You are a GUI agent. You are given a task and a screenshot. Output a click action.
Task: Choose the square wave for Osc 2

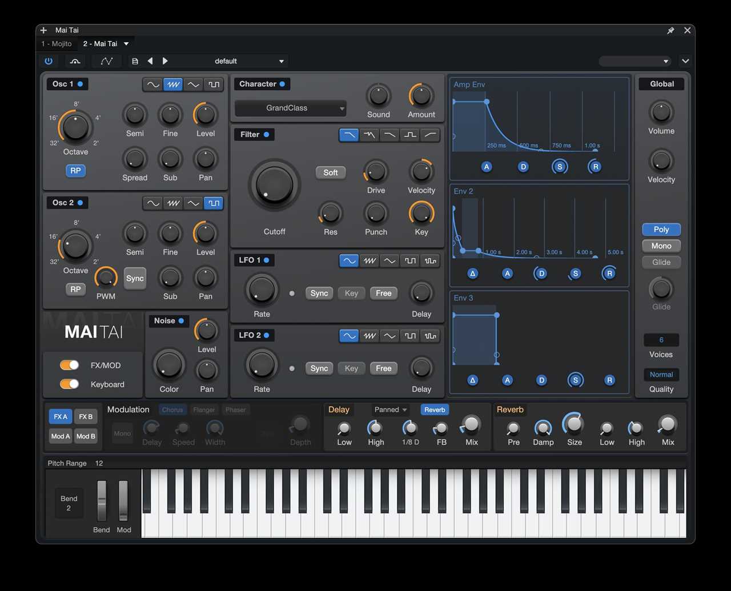coord(214,203)
